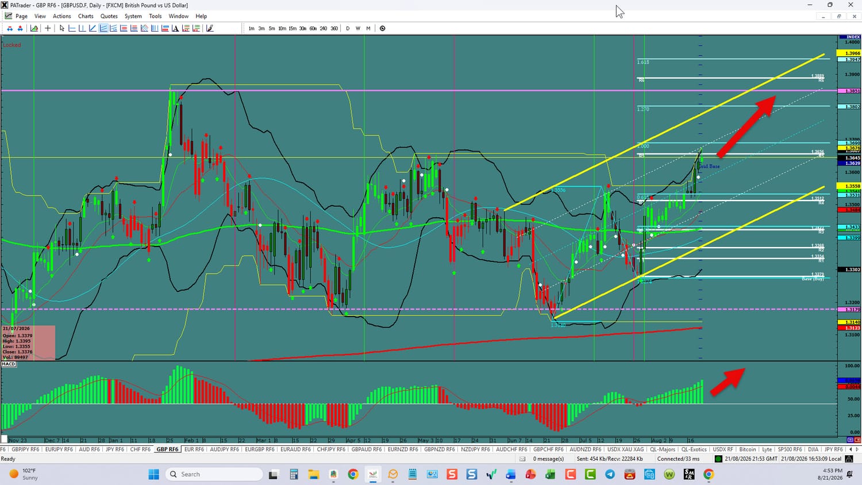This screenshot has height=485, width=862.
Task: Switch to the GBPJPY RF6 tab
Action: click(25, 449)
